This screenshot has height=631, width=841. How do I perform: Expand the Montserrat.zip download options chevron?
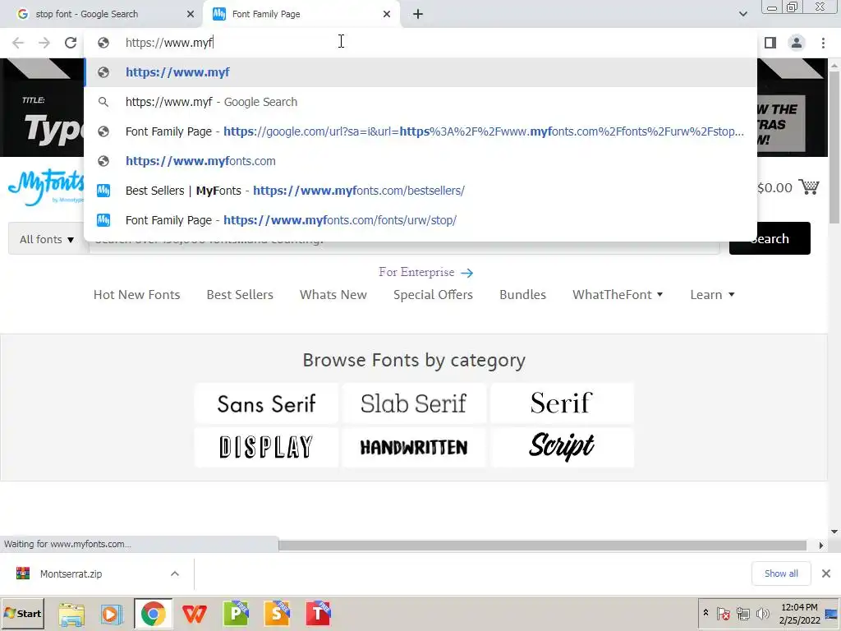pyautogui.click(x=175, y=573)
